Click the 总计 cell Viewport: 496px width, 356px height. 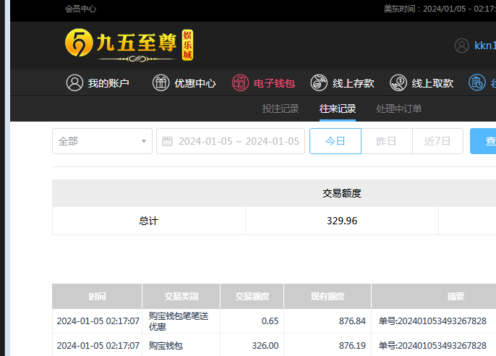point(149,221)
